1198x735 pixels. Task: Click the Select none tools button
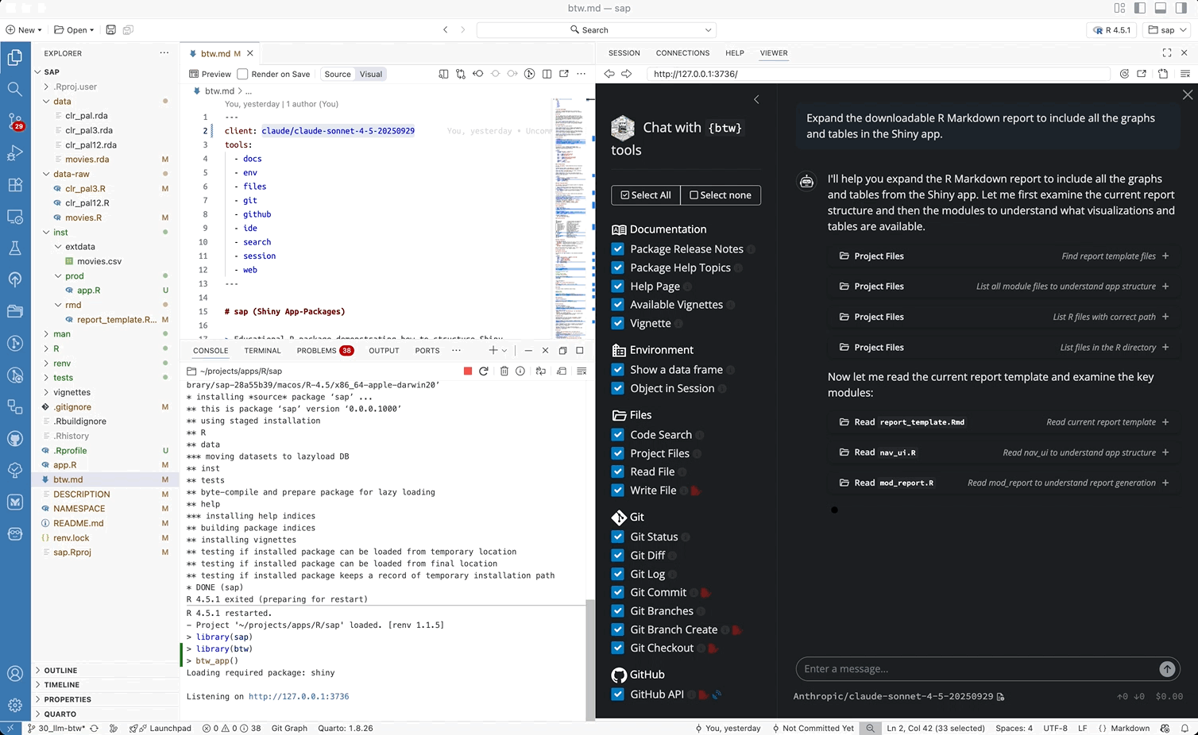pos(721,195)
